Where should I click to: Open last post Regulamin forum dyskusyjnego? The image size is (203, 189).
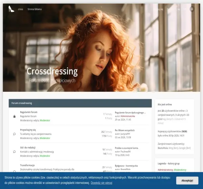[130, 113]
